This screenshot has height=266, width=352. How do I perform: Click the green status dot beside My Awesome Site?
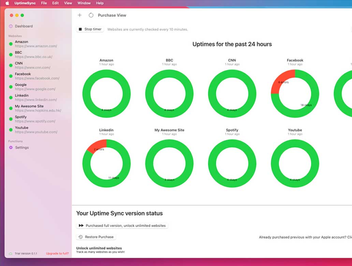point(11,108)
